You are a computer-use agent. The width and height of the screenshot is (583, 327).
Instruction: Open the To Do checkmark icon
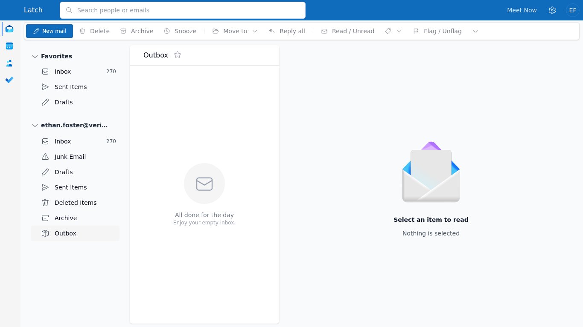9,80
